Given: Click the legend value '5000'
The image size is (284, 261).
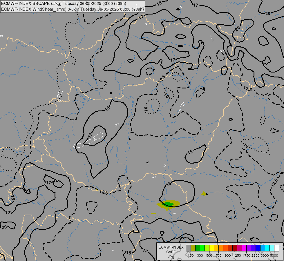Looking at the screenshot, I should point(274,255).
